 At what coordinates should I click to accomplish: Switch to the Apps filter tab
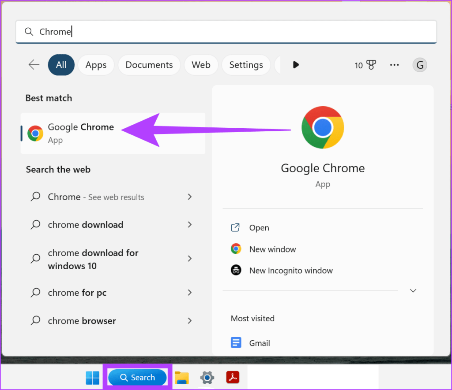point(96,65)
